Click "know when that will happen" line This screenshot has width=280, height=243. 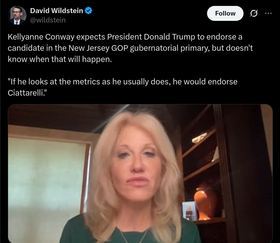[60, 59]
